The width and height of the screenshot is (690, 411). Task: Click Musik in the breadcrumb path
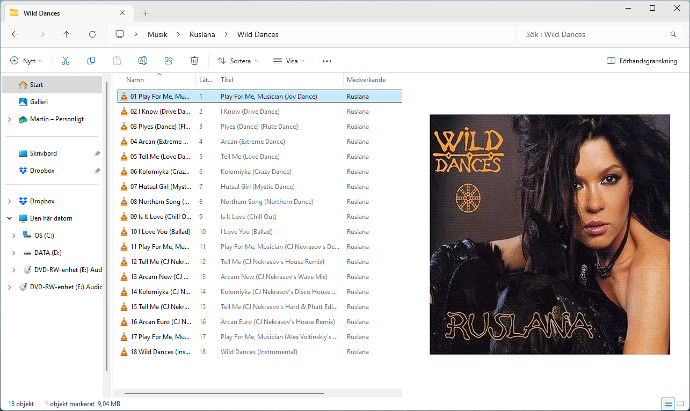[157, 34]
